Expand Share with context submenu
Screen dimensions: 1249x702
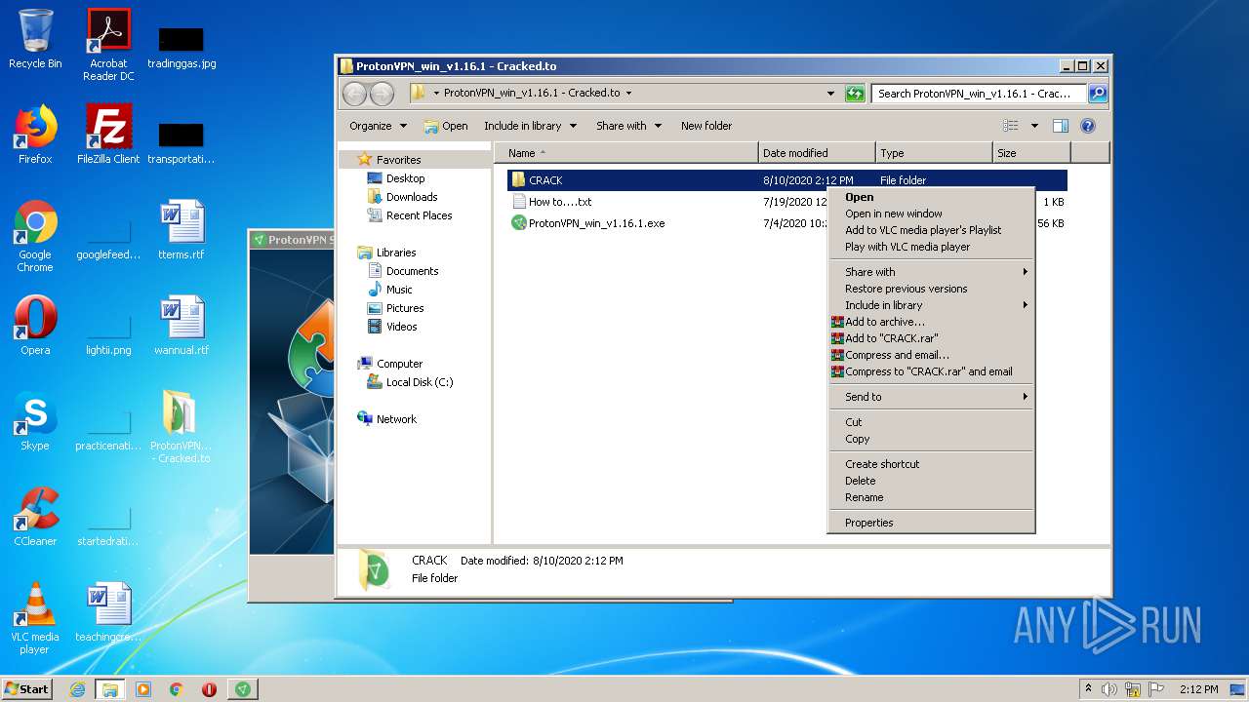coord(931,272)
